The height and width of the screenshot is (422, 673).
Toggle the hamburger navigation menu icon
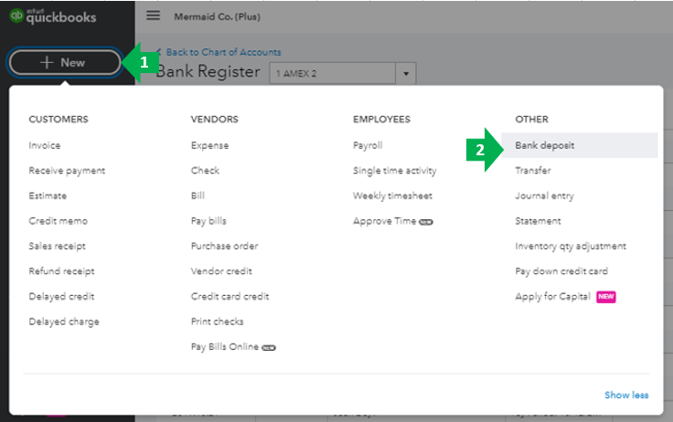154,16
